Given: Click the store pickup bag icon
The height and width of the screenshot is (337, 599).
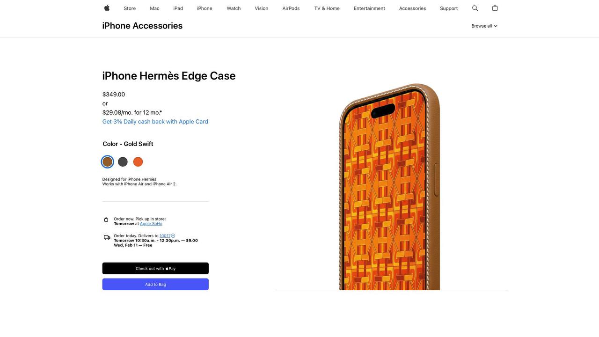Looking at the screenshot, I should 106,220.
